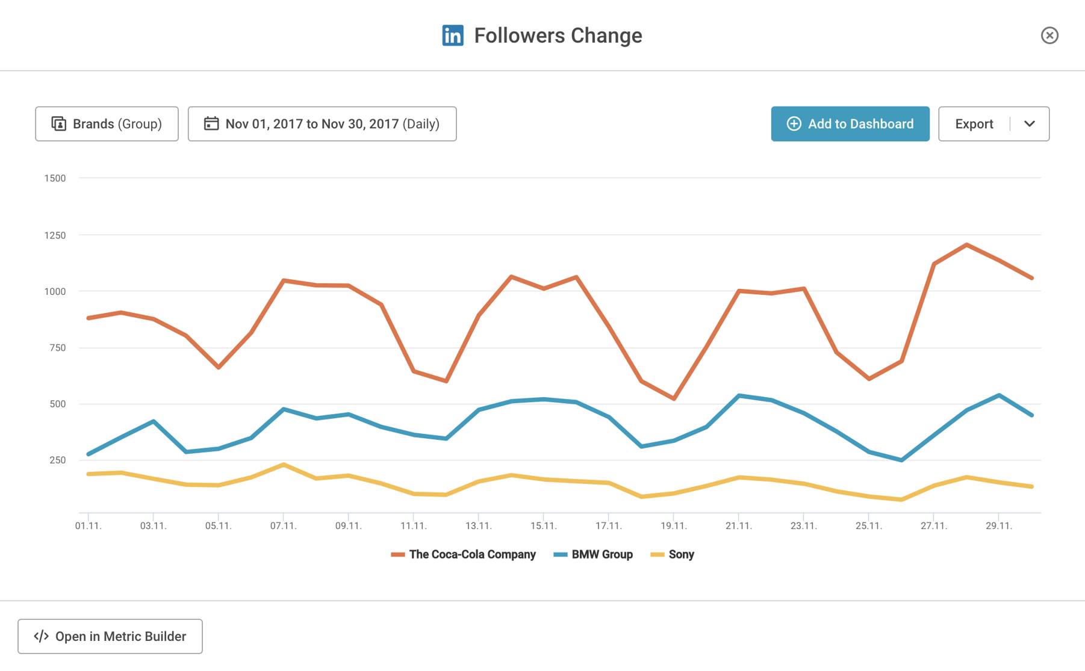The width and height of the screenshot is (1085, 671).
Task: Click Open in Metric Builder
Action: tap(110, 636)
